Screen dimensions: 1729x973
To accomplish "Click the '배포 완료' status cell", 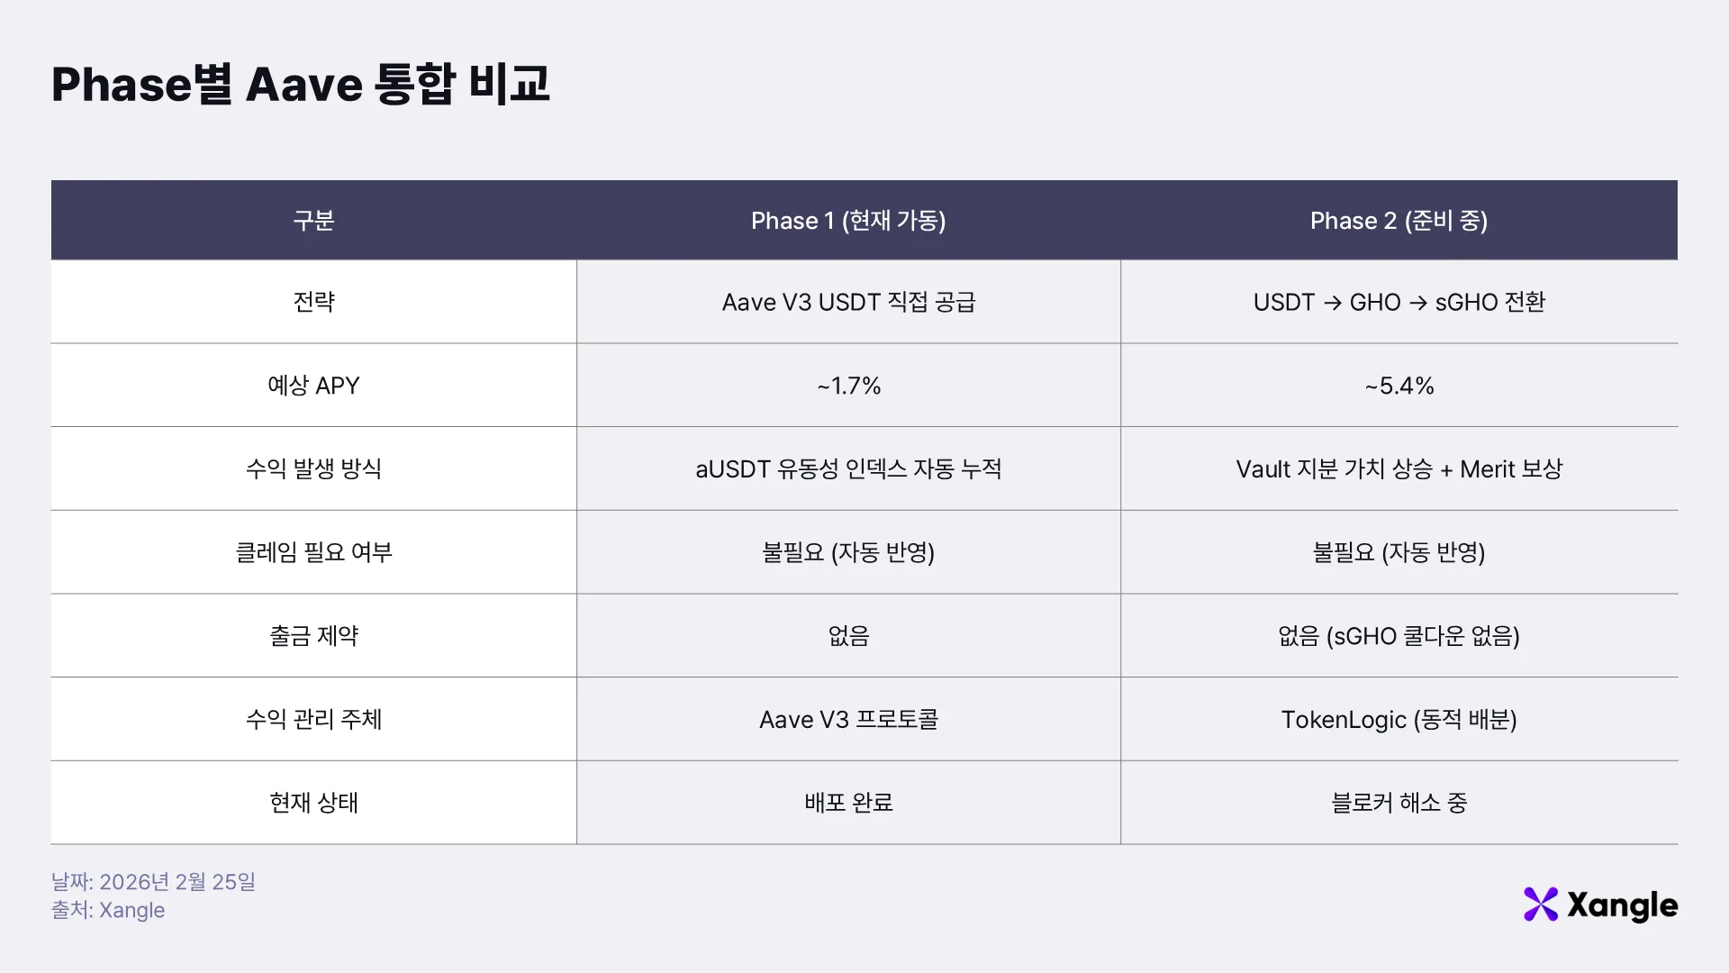I will [848, 803].
